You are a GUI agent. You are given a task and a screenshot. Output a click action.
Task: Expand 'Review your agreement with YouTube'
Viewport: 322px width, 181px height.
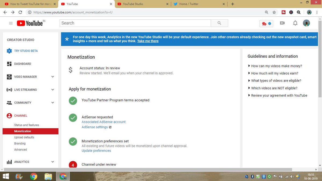click(x=277, y=95)
